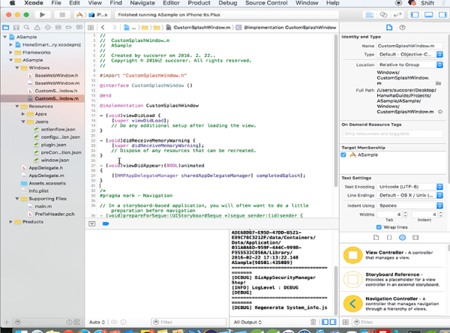Open the Editor menu
Viewport: 450px width, 333px height.
coord(171,3)
